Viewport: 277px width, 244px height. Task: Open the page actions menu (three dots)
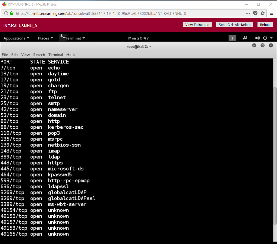pyautogui.click(x=248, y=13)
